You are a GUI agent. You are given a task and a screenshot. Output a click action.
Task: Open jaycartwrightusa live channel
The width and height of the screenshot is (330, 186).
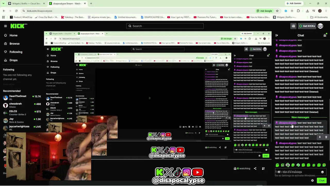coord(22,128)
